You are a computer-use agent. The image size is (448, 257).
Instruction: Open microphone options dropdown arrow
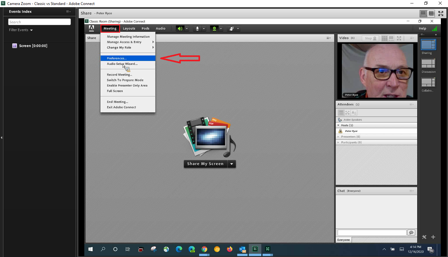click(x=204, y=29)
